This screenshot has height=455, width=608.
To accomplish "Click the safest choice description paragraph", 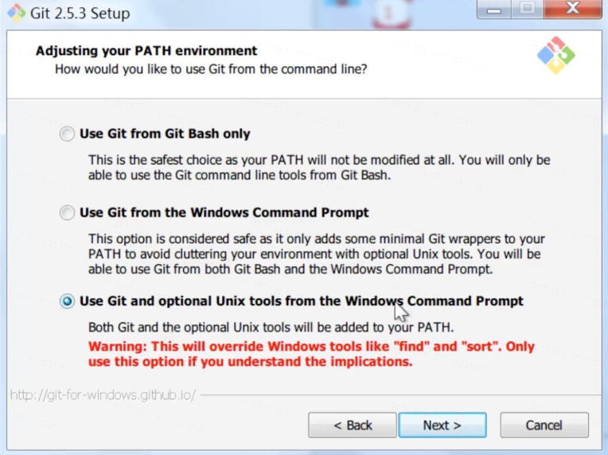I will (319, 167).
